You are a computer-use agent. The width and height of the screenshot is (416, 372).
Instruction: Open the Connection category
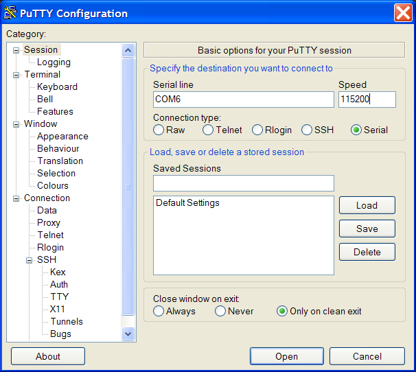47,198
